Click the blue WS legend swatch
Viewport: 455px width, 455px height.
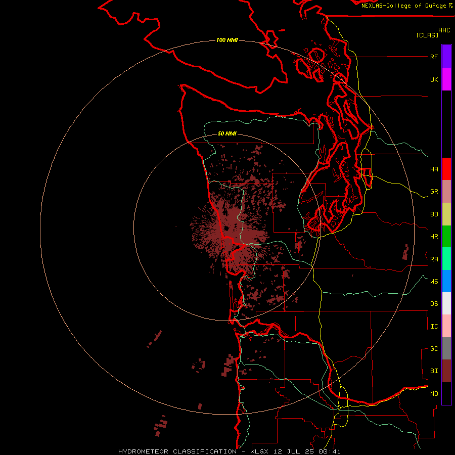click(446, 281)
